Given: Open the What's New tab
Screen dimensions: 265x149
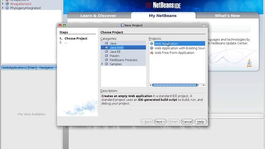Looking at the screenshot, I should click(227, 16).
